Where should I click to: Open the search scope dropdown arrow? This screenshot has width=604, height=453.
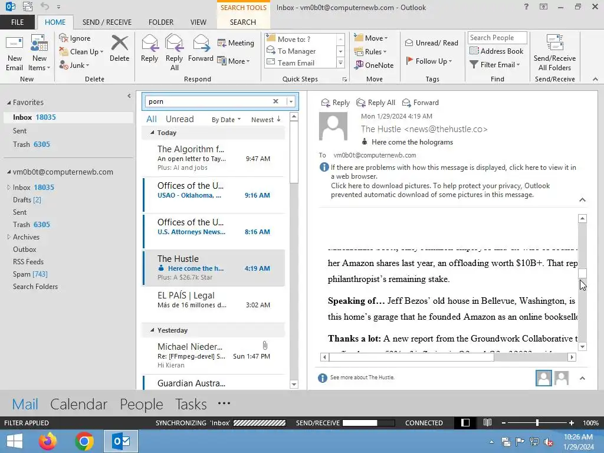pyautogui.click(x=291, y=101)
